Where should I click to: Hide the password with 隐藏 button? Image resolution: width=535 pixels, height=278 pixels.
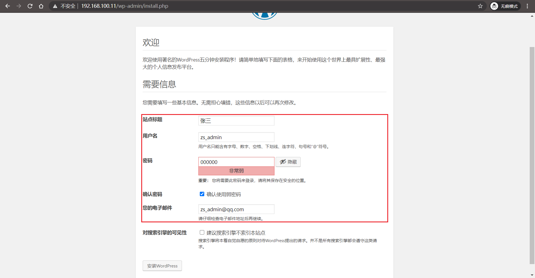pos(288,162)
